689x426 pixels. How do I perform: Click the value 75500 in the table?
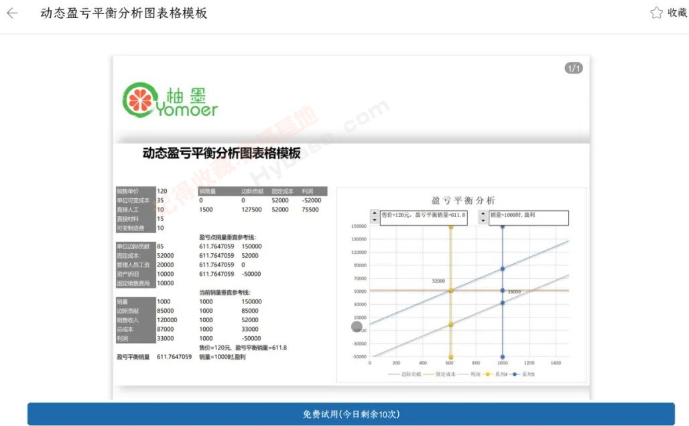pos(310,210)
